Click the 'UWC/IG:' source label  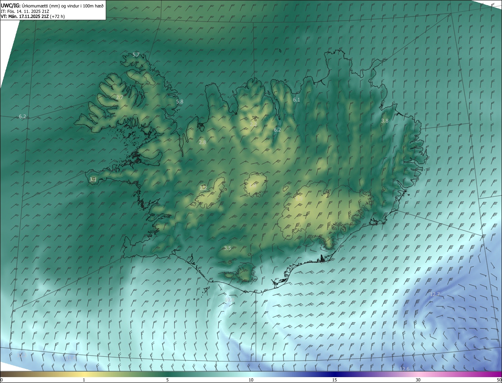[11, 5]
